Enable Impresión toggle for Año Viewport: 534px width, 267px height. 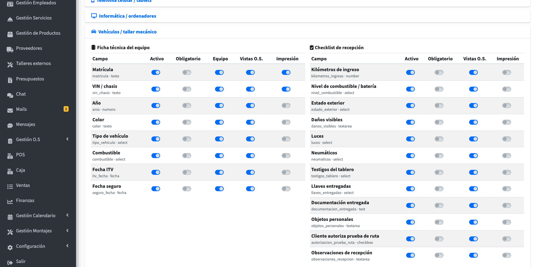[x=286, y=106]
